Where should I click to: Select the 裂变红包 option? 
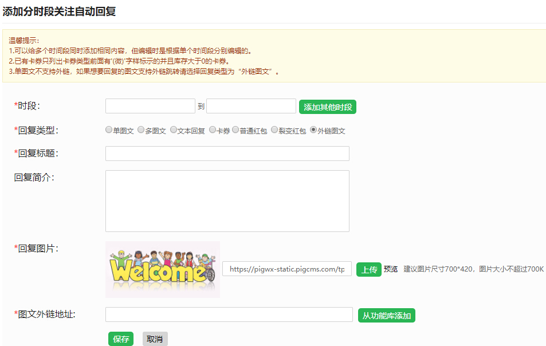274,129
